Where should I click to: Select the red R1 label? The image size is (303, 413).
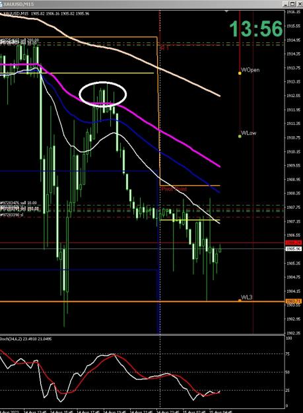pyautogui.click(x=164, y=48)
